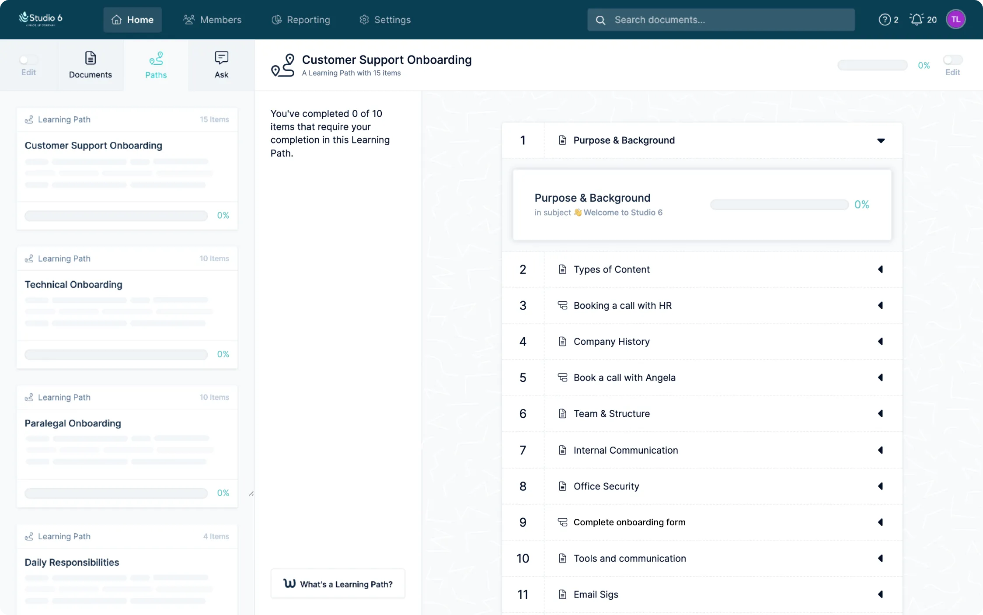Image resolution: width=983 pixels, height=615 pixels.
Task: Click document icon beside Email Sigs
Action: tap(562, 594)
